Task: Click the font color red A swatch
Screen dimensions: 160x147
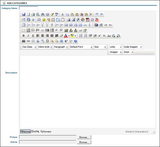Action: tap(66, 36)
